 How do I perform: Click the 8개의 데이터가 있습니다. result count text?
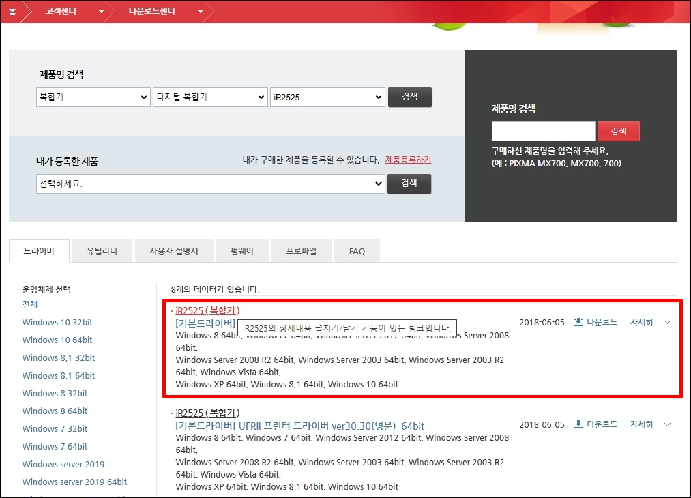click(x=215, y=289)
